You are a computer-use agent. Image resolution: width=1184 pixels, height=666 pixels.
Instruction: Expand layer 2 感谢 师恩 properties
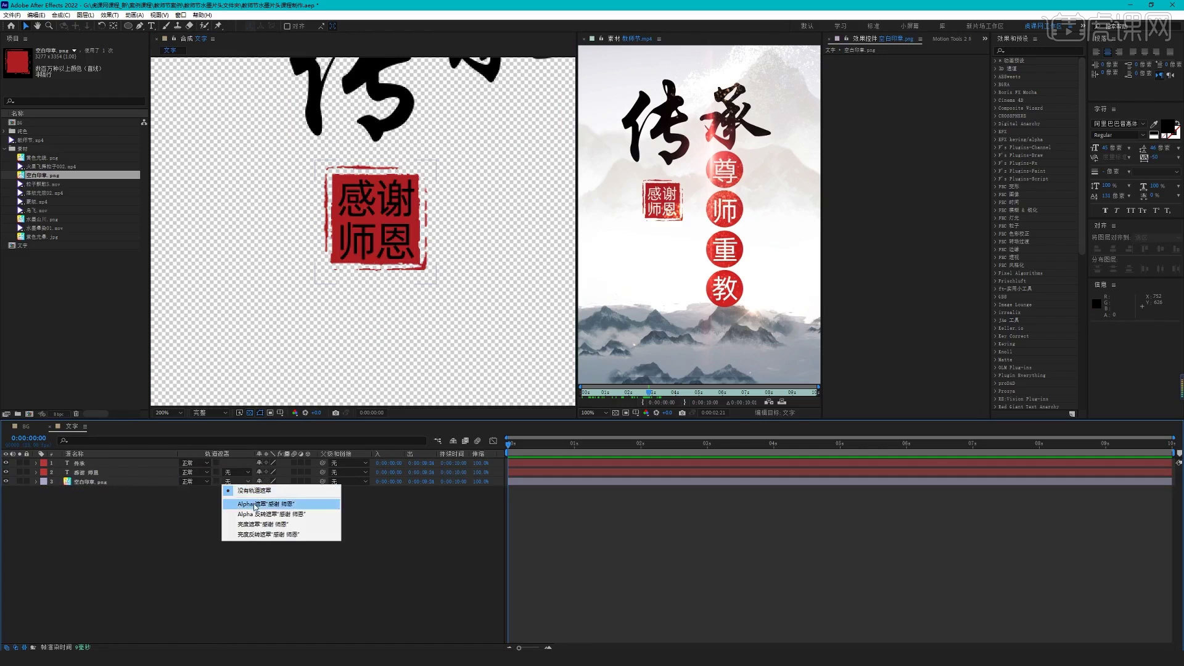36,472
